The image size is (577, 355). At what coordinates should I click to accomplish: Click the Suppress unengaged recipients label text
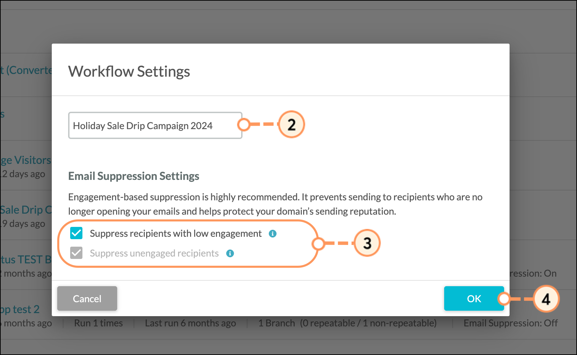(154, 253)
